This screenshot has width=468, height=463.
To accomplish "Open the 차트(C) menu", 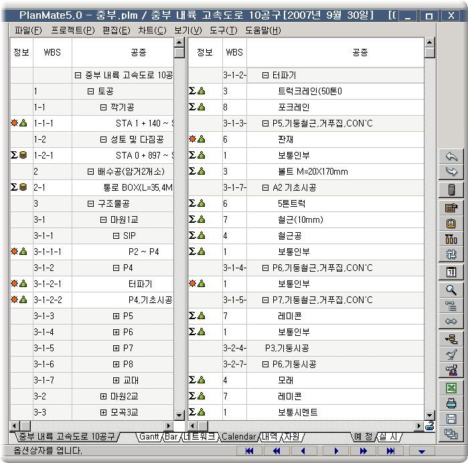I will tap(152, 30).
